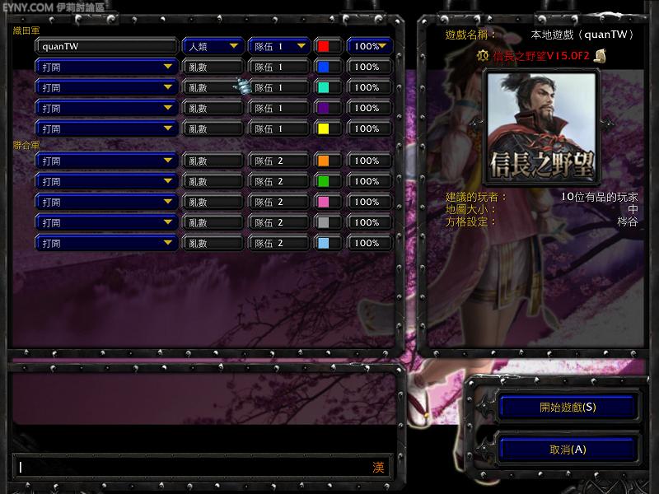Image resolution: width=659 pixels, height=494 pixels.
Task: Start the game with 開始遊戲(S)
Action: click(x=568, y=407)
